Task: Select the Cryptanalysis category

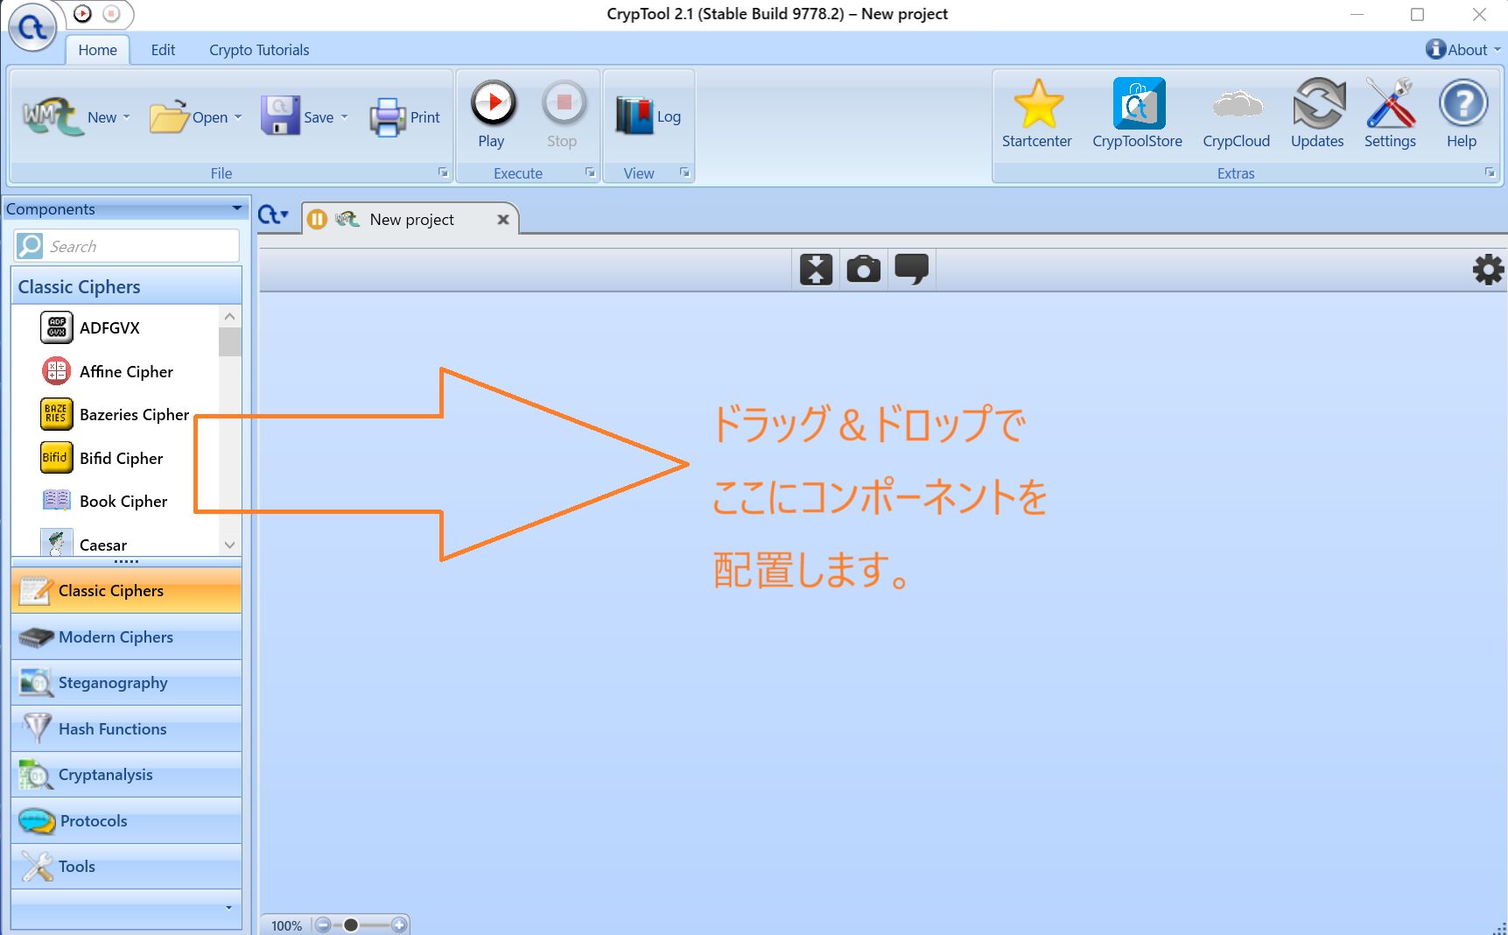Action: click(x=126, y=775)
